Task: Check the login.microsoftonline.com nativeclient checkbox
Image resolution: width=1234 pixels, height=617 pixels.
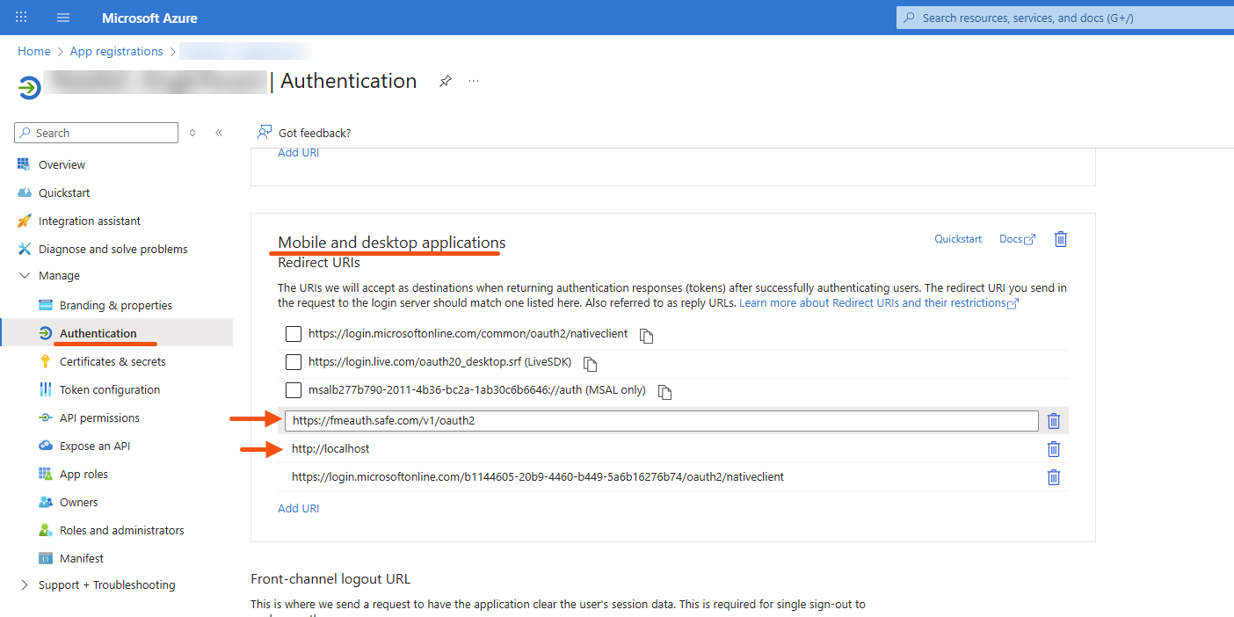Action: (x=294, y=334)
